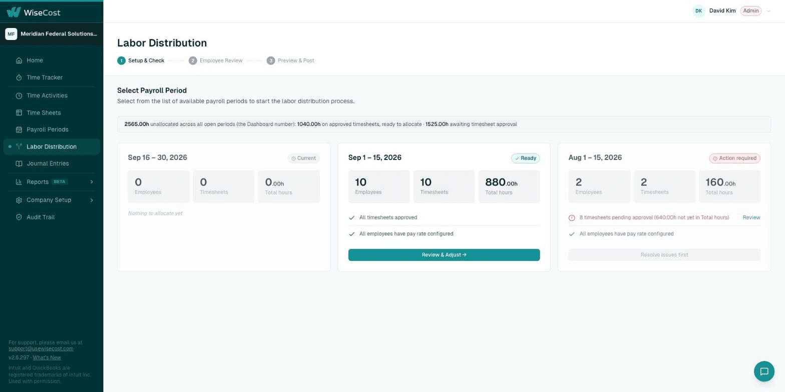Select the Sep 1 – 15, 2026 period title
The height and width of the screenshot is (392, 785).
pyautogui.click(x=375, y=157)
